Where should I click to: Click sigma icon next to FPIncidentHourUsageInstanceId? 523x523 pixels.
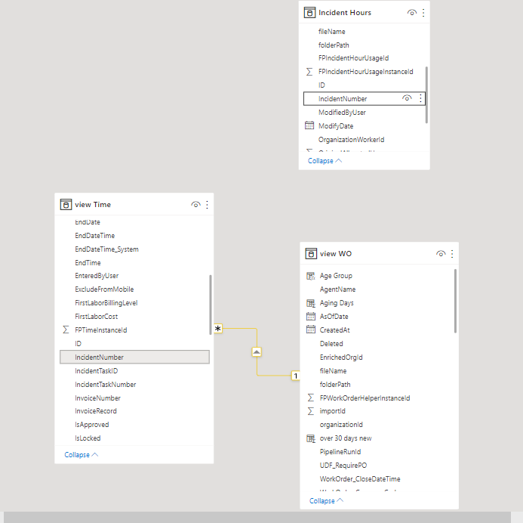coord(309,72)
